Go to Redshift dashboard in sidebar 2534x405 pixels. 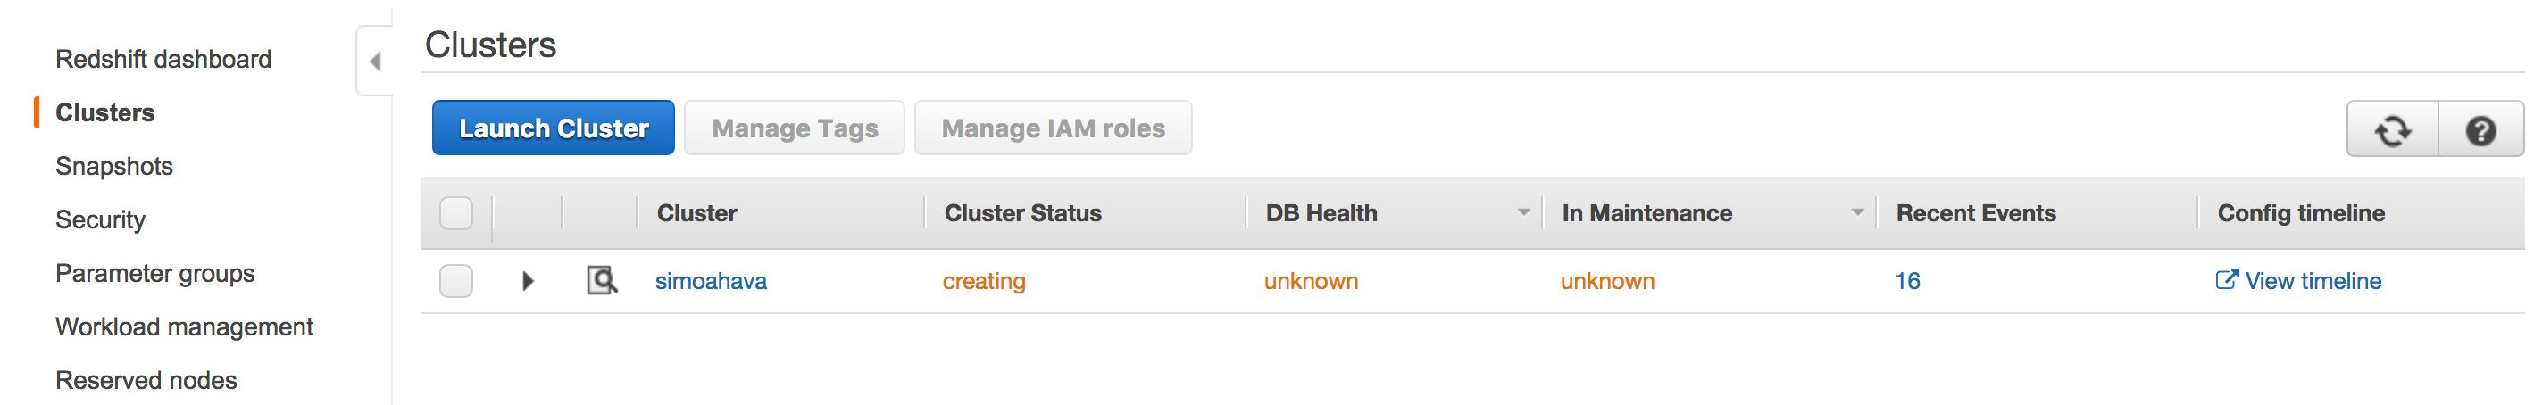tap(163, 59)
